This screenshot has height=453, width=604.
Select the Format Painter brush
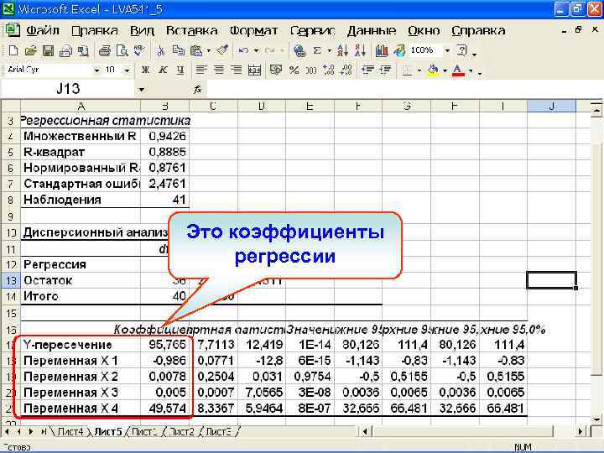(222, 50)
